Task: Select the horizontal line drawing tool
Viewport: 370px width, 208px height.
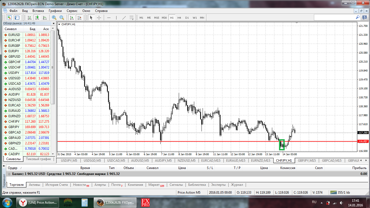Action: 109,18
